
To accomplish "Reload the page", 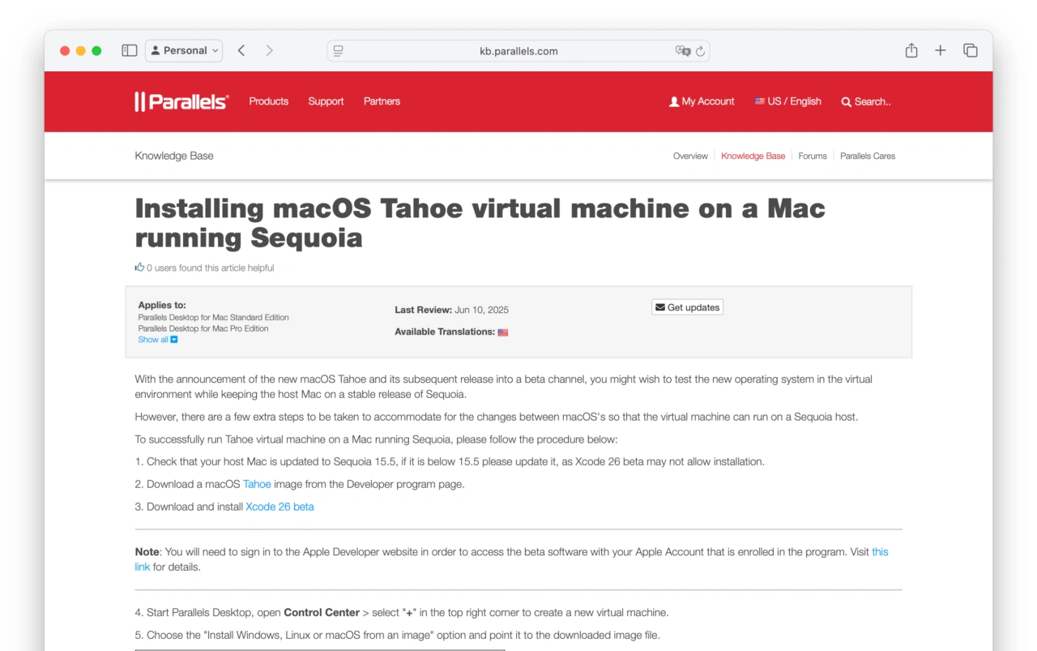I will pyautogui.click(x=700, y=51).
